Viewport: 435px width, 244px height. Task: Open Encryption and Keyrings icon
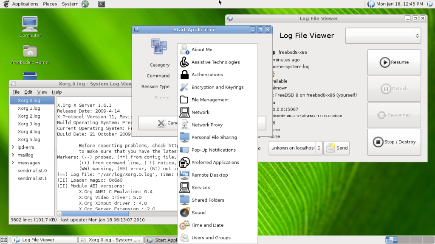(x=184, y=87)
